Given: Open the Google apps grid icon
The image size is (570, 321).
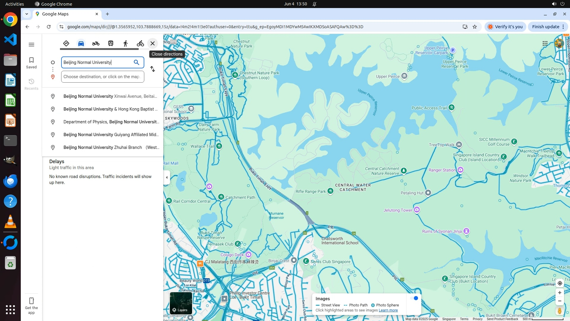Looking at the screenshot, I should (545, 43).
